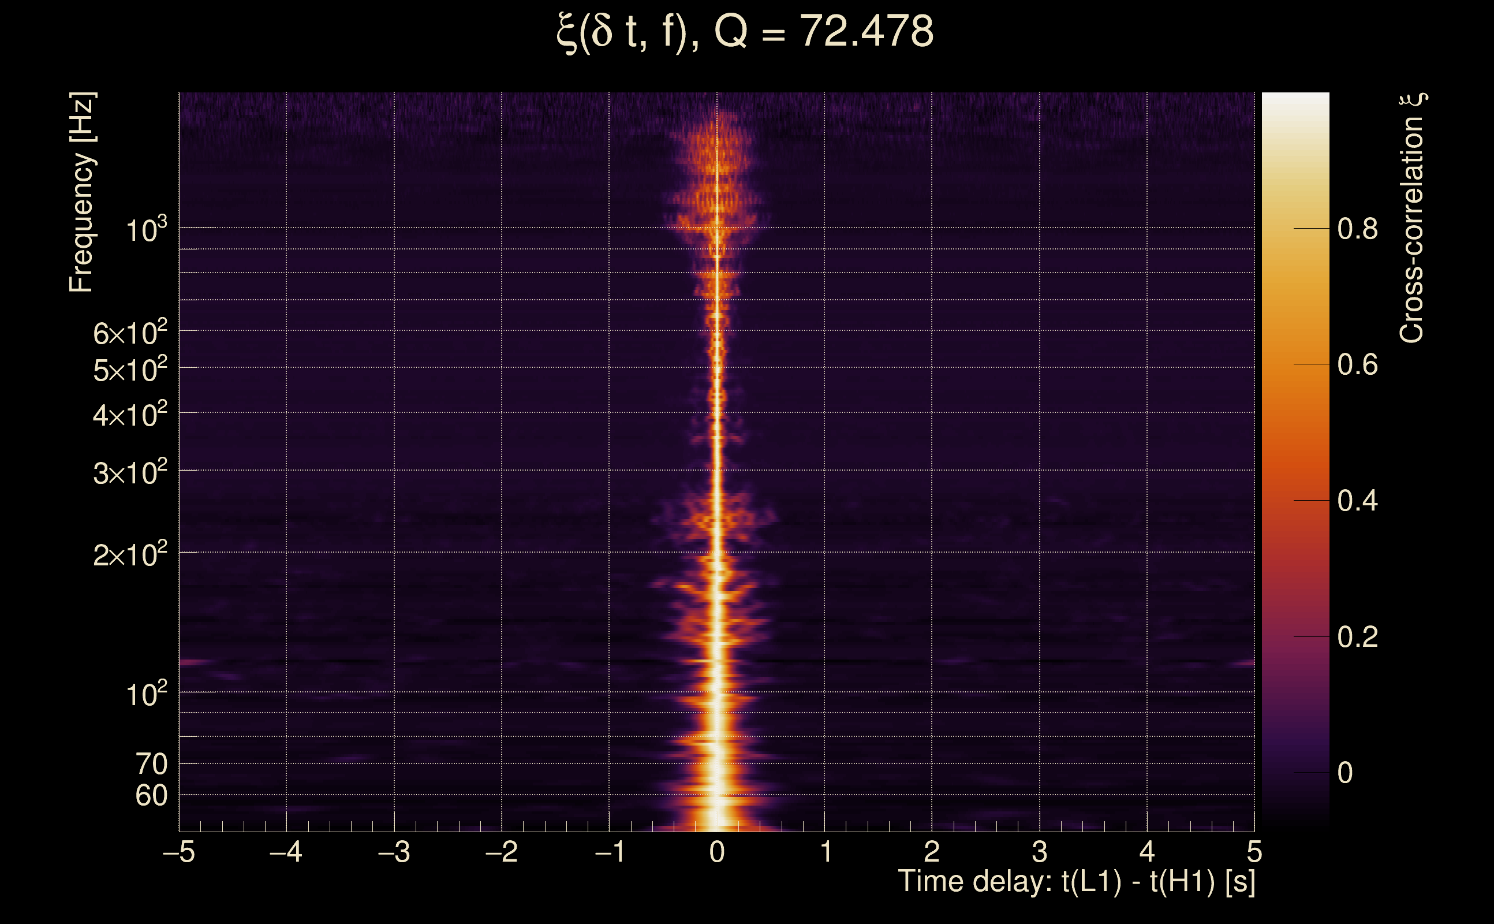Click the −2 time delay tick label
Screen dimensions: 1494x924
[502, 852]
